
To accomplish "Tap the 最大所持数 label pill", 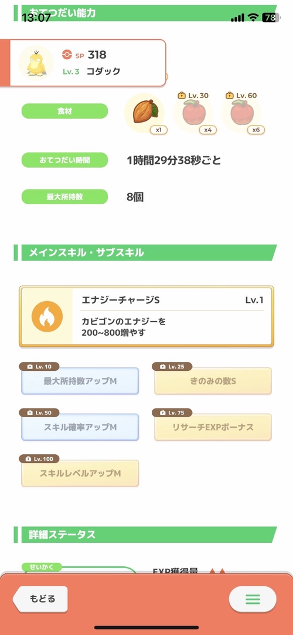I will point(64,197).
